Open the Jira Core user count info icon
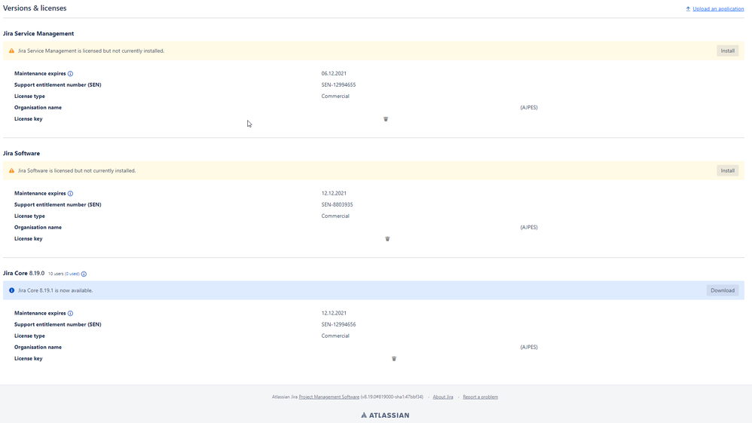This screenshot has height=423, width=752. point(84,274)
